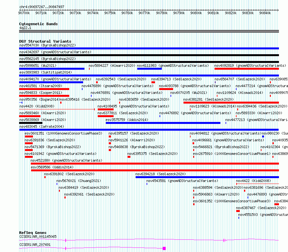The height and width of the screenshot is (252, 288).
Task: Click the nsv5906863 (Almarri2020) label
Action: click(216, 194)
